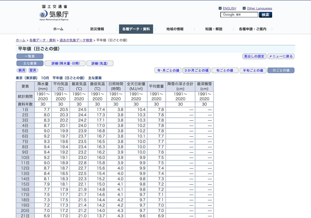Switch to the 詳細(降水量・日照) tab

click(65, 63)
